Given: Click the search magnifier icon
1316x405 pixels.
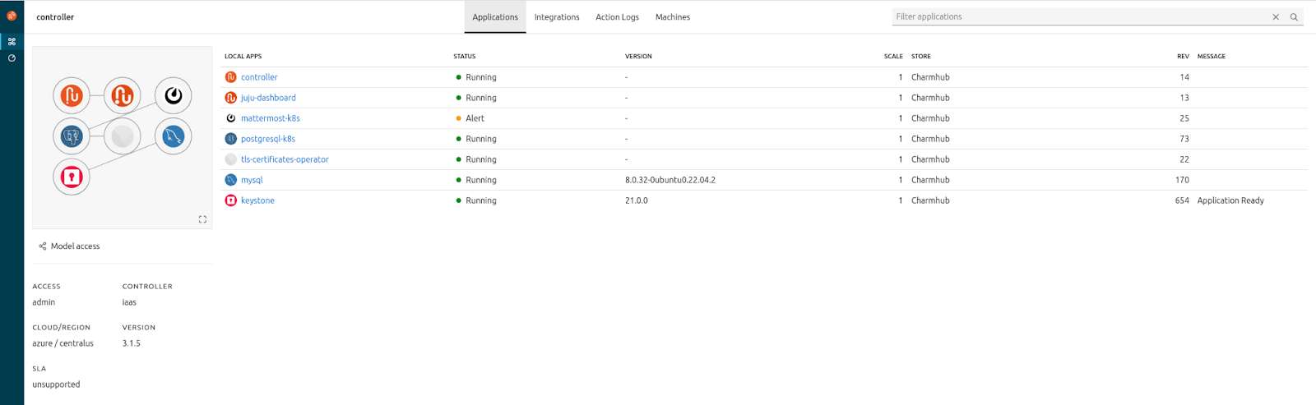Looking at the screenshot, I should pos(1294,16).
